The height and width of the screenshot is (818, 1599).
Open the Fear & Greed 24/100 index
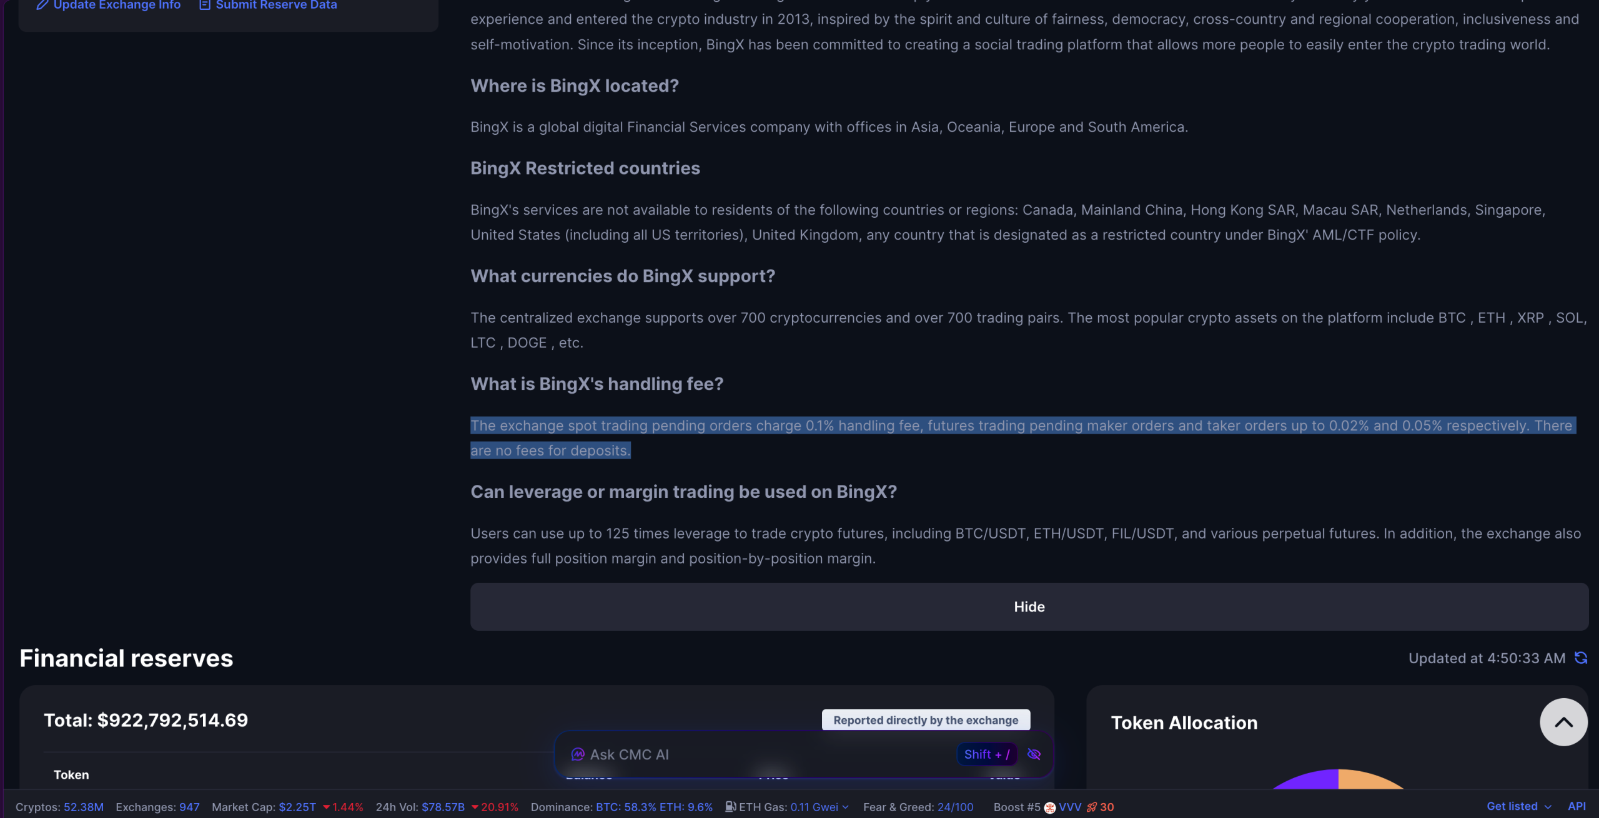pyautogui.click(x=955, y=807)
